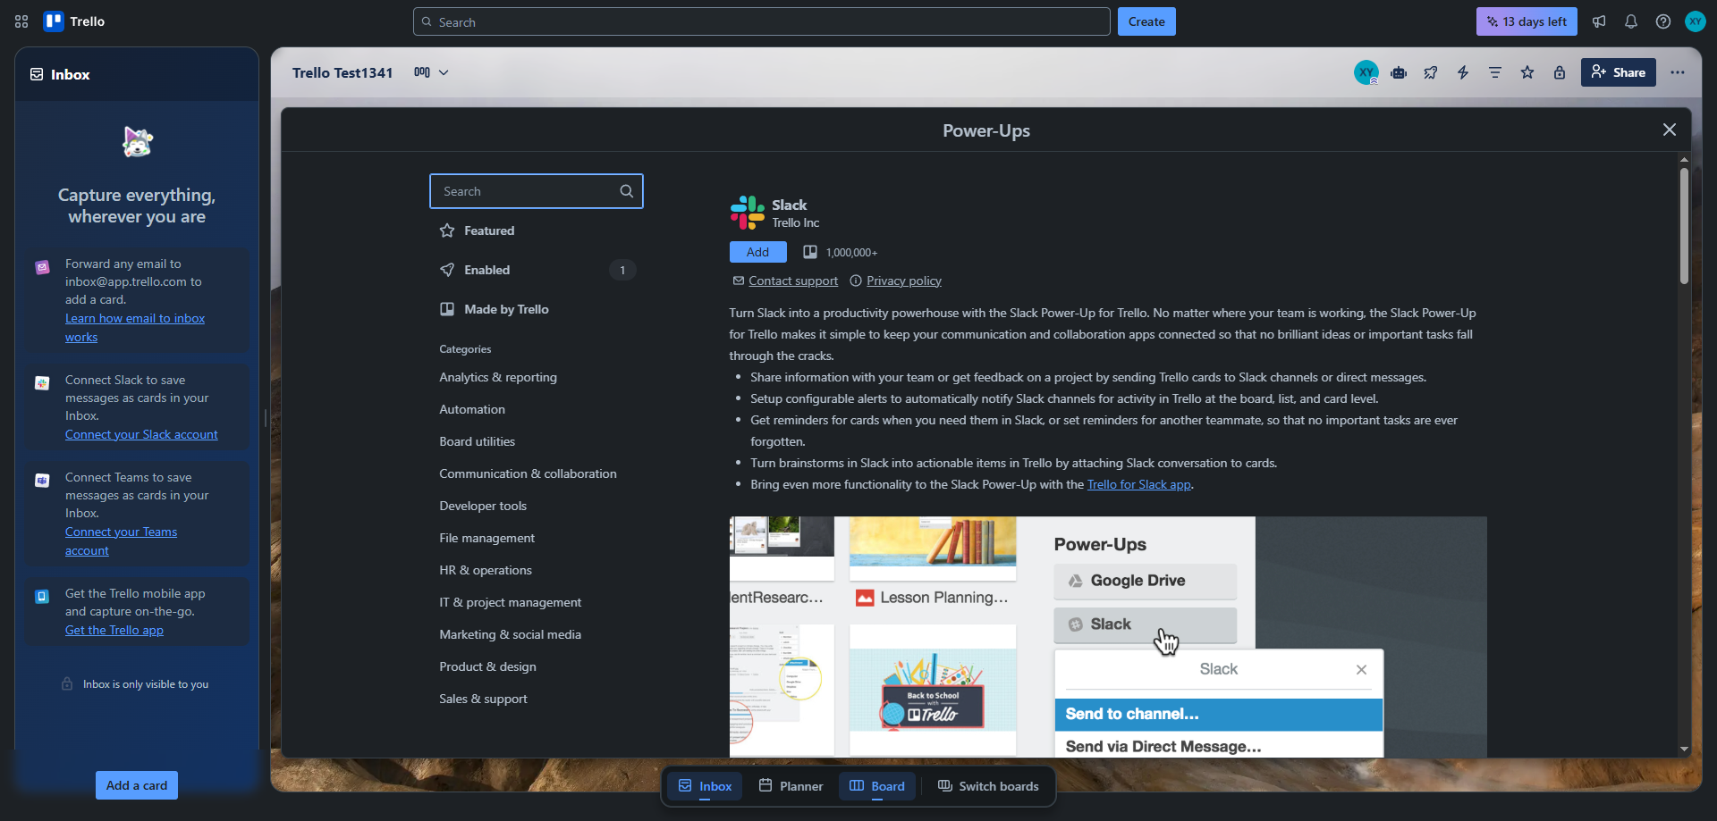Viewport: 1717px width, 821px height.
Task: Click Add a card in Inbox
Action: click(137, 785)
